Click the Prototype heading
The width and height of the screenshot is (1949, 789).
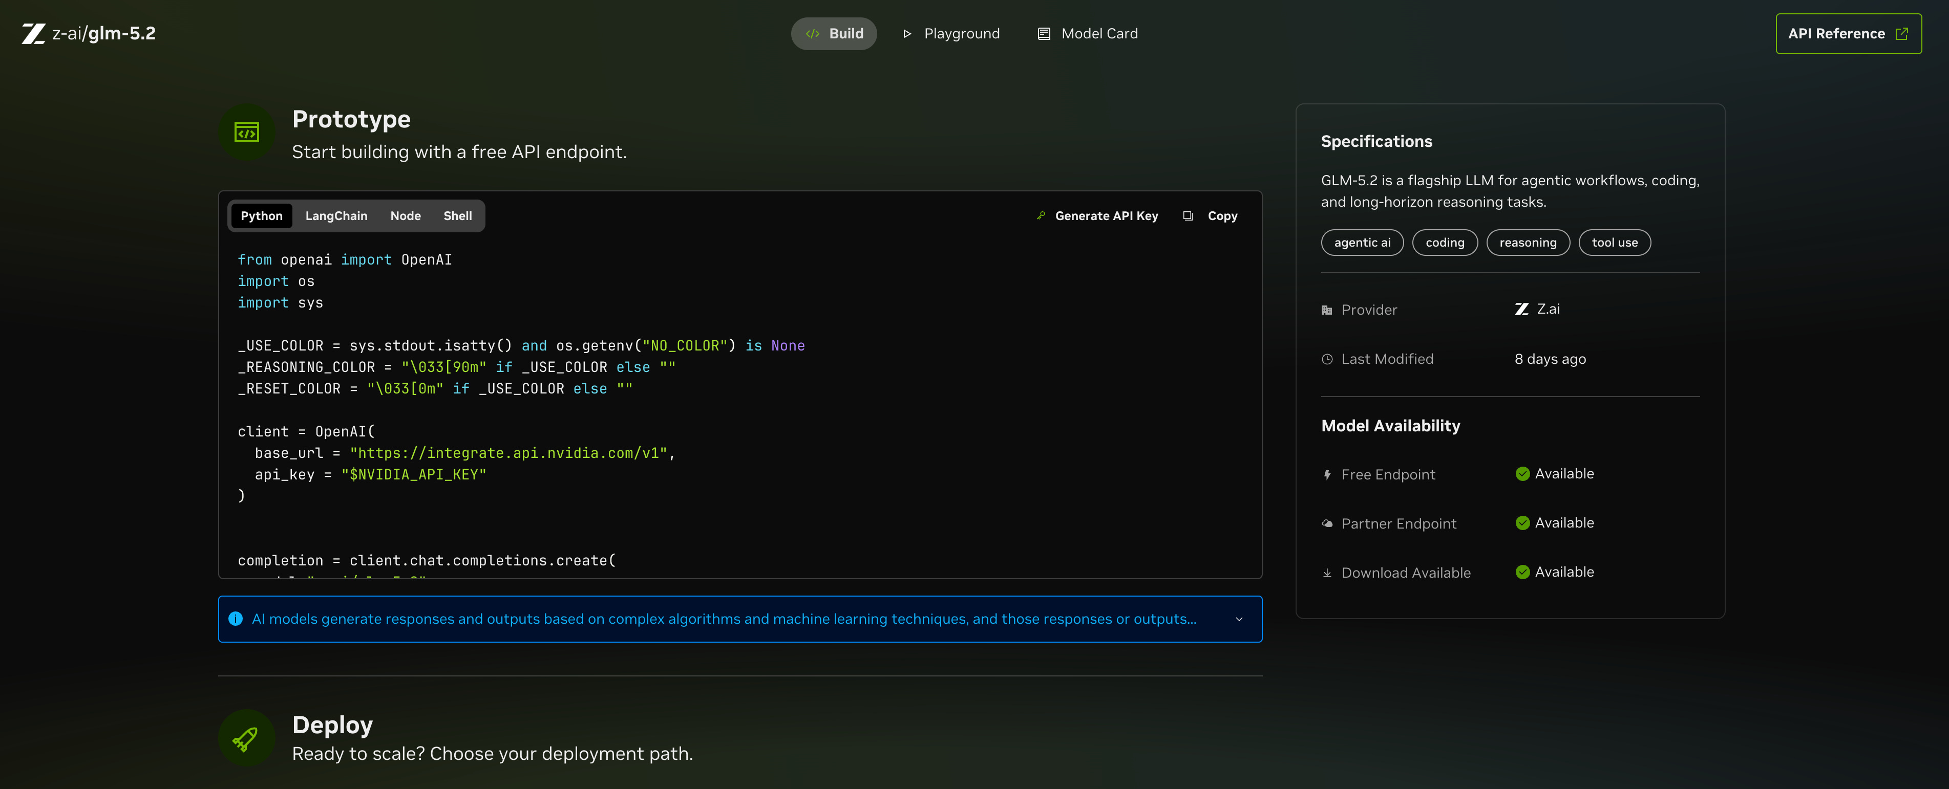tap(351, 119)
